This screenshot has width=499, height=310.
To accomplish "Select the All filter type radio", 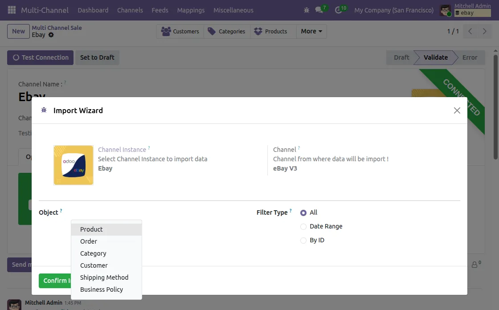I will (303, 212).
